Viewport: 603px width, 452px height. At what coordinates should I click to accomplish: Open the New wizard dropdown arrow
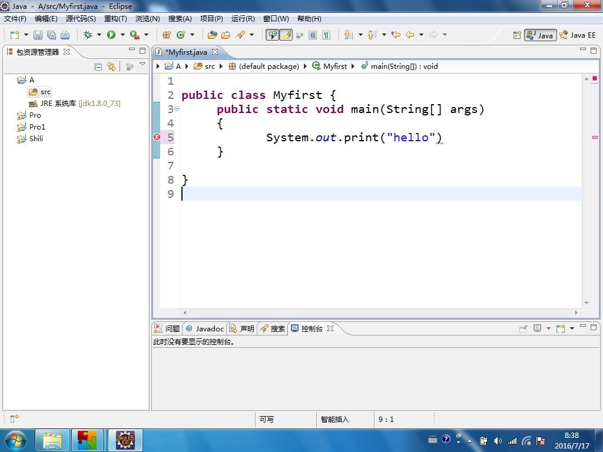(x=26, y=35)
